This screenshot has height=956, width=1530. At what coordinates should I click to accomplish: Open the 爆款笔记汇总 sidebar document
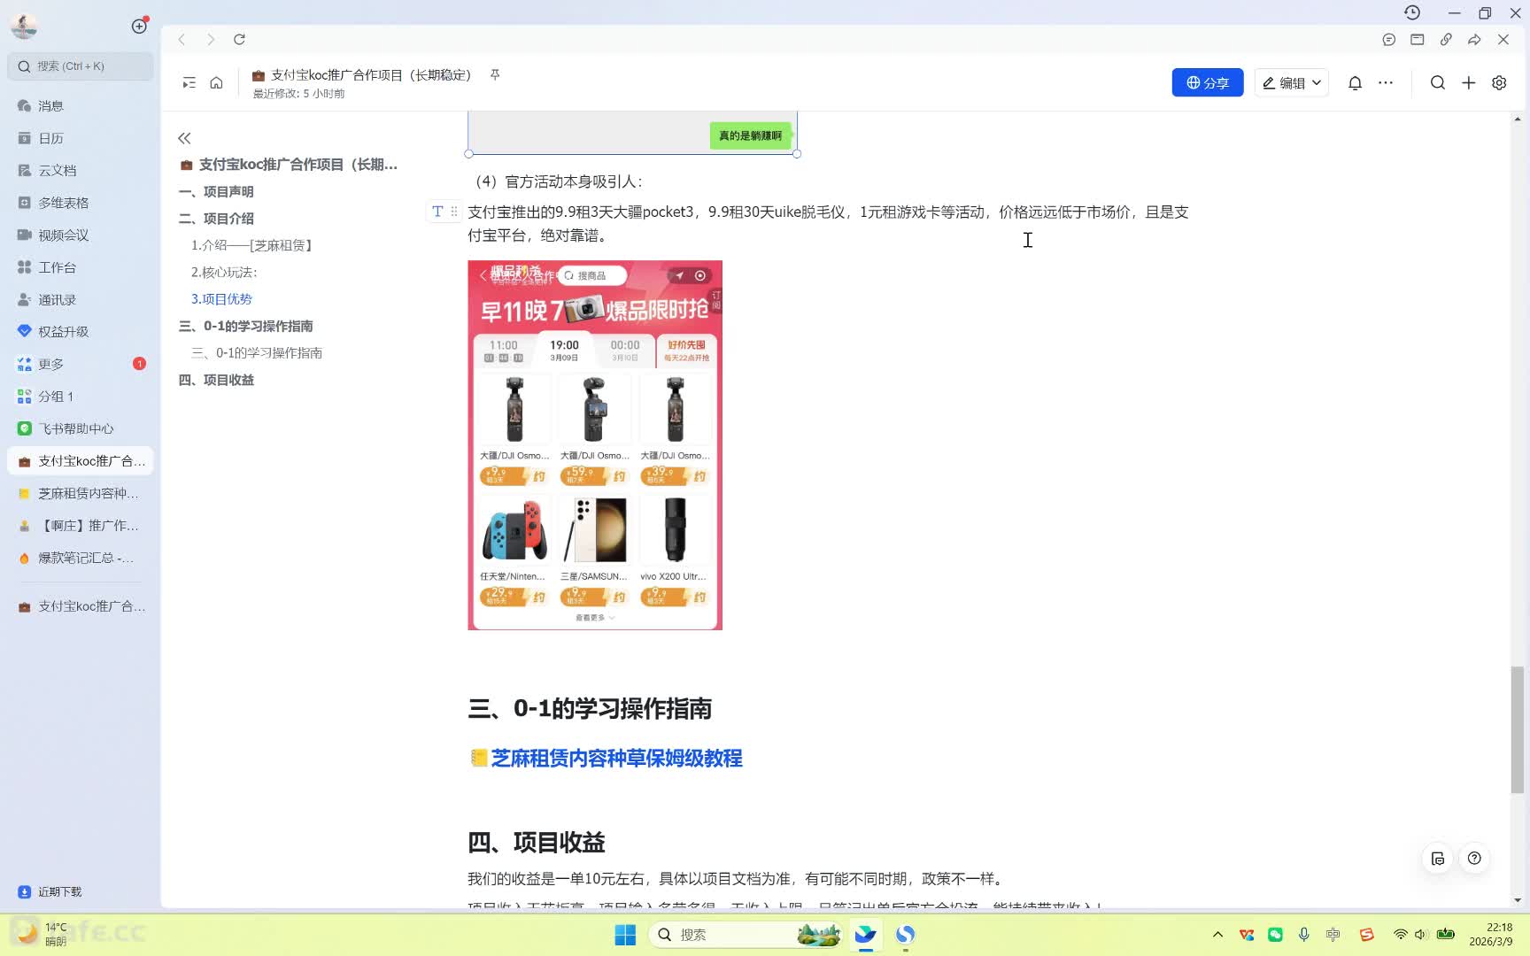(80, 558)
